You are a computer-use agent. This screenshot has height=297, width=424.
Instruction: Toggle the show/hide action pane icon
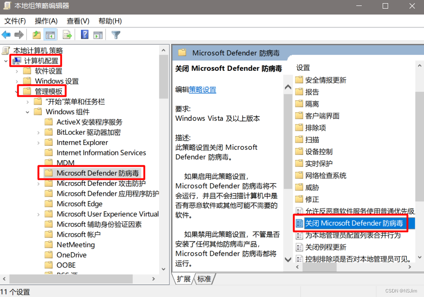[98, 35]
